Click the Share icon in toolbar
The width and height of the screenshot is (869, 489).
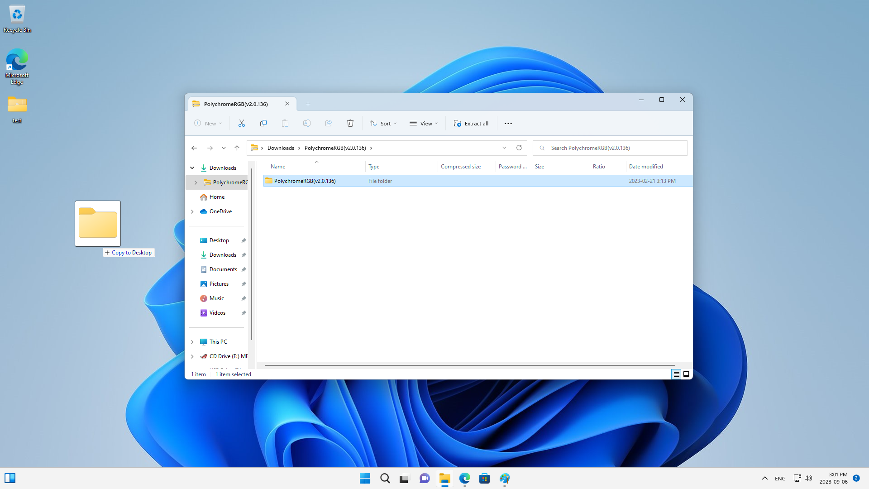coord(328,123)
